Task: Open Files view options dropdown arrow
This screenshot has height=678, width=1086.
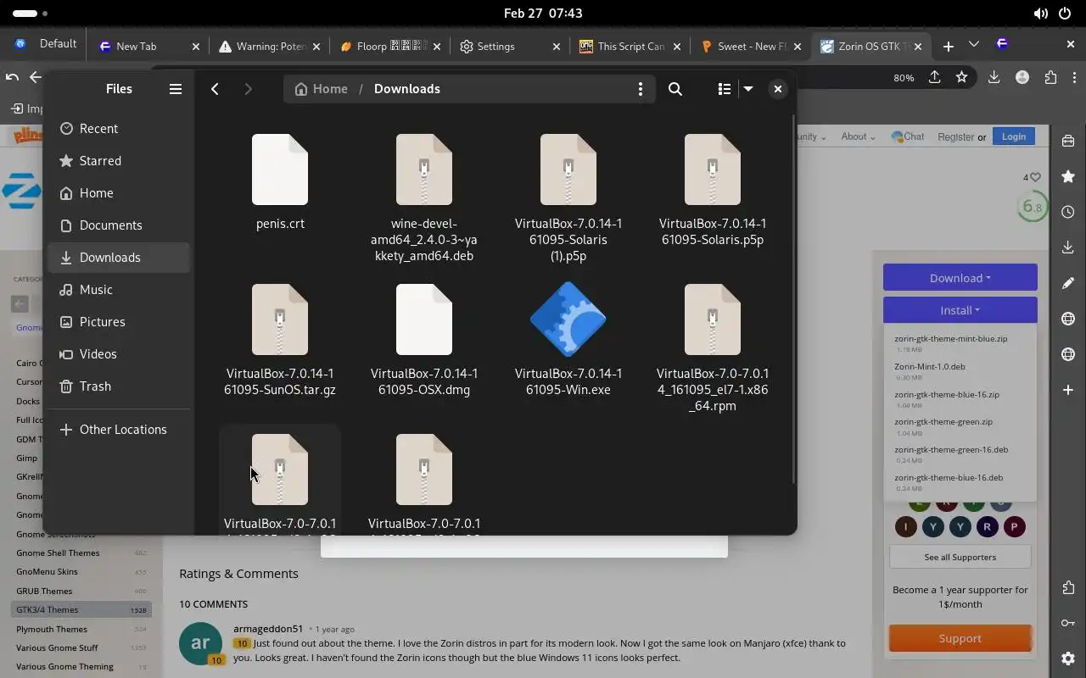Action: coord(748,89)
